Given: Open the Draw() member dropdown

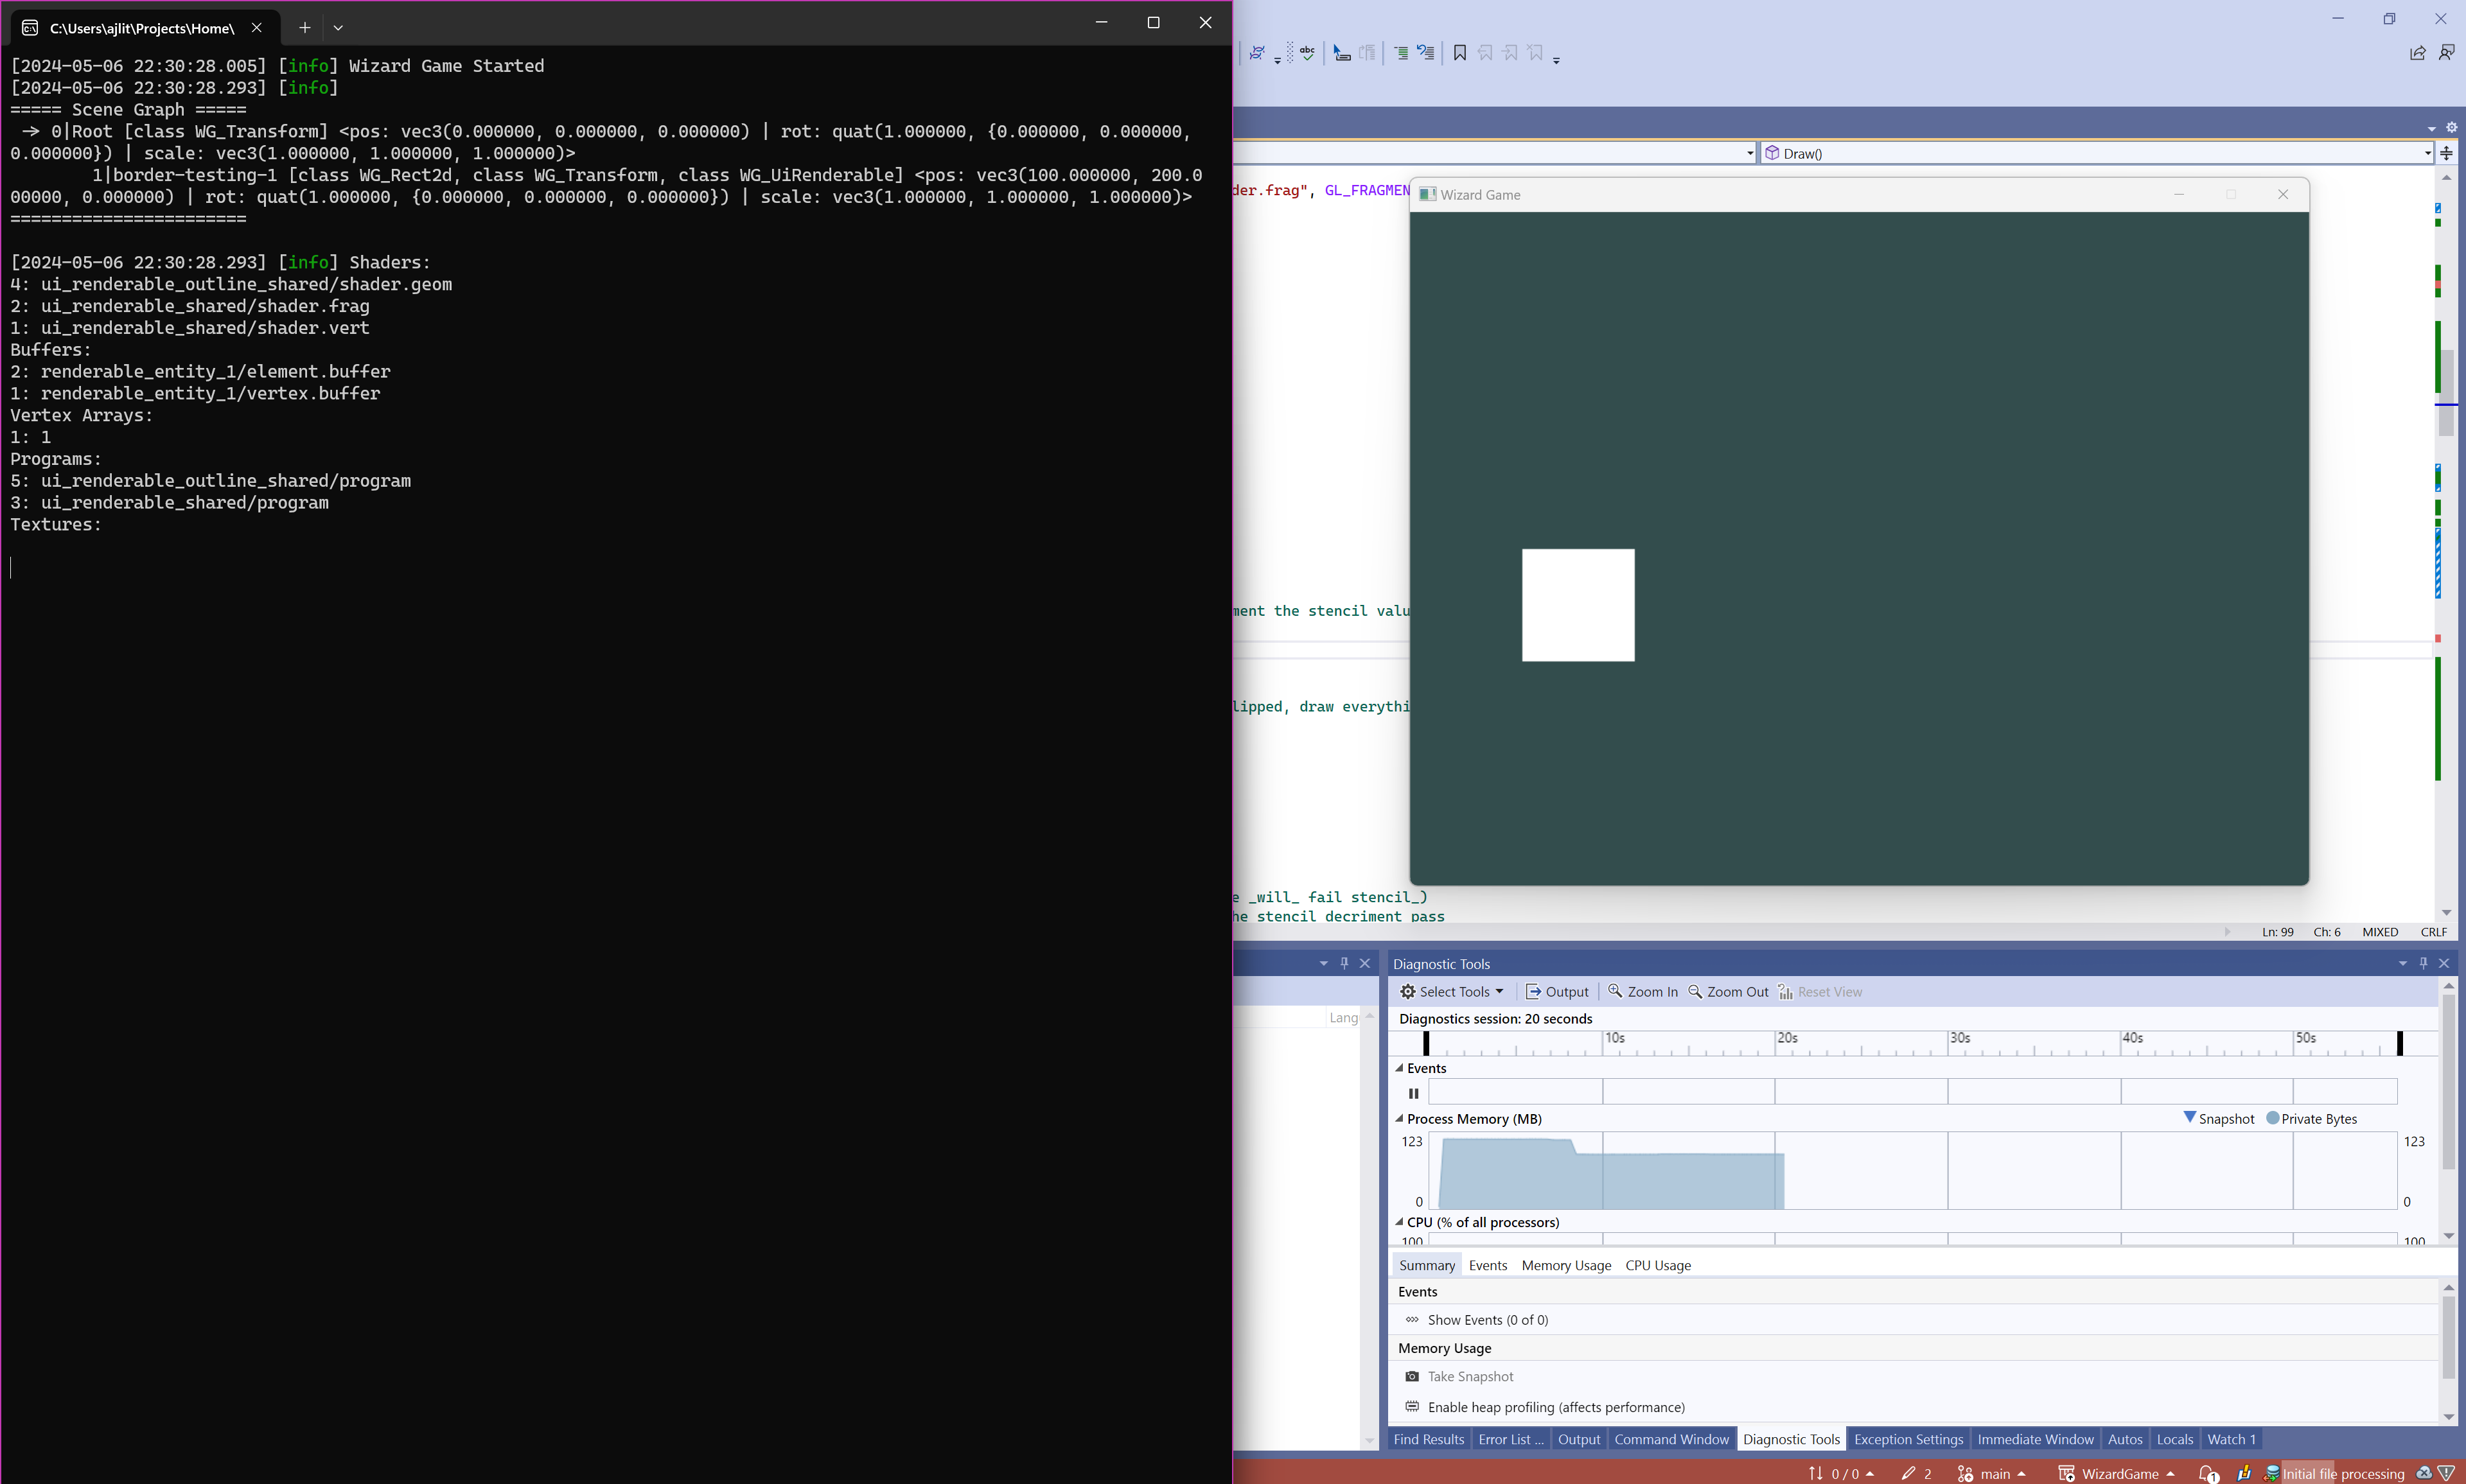Looking at the screenshot, I should [2427, 153].
